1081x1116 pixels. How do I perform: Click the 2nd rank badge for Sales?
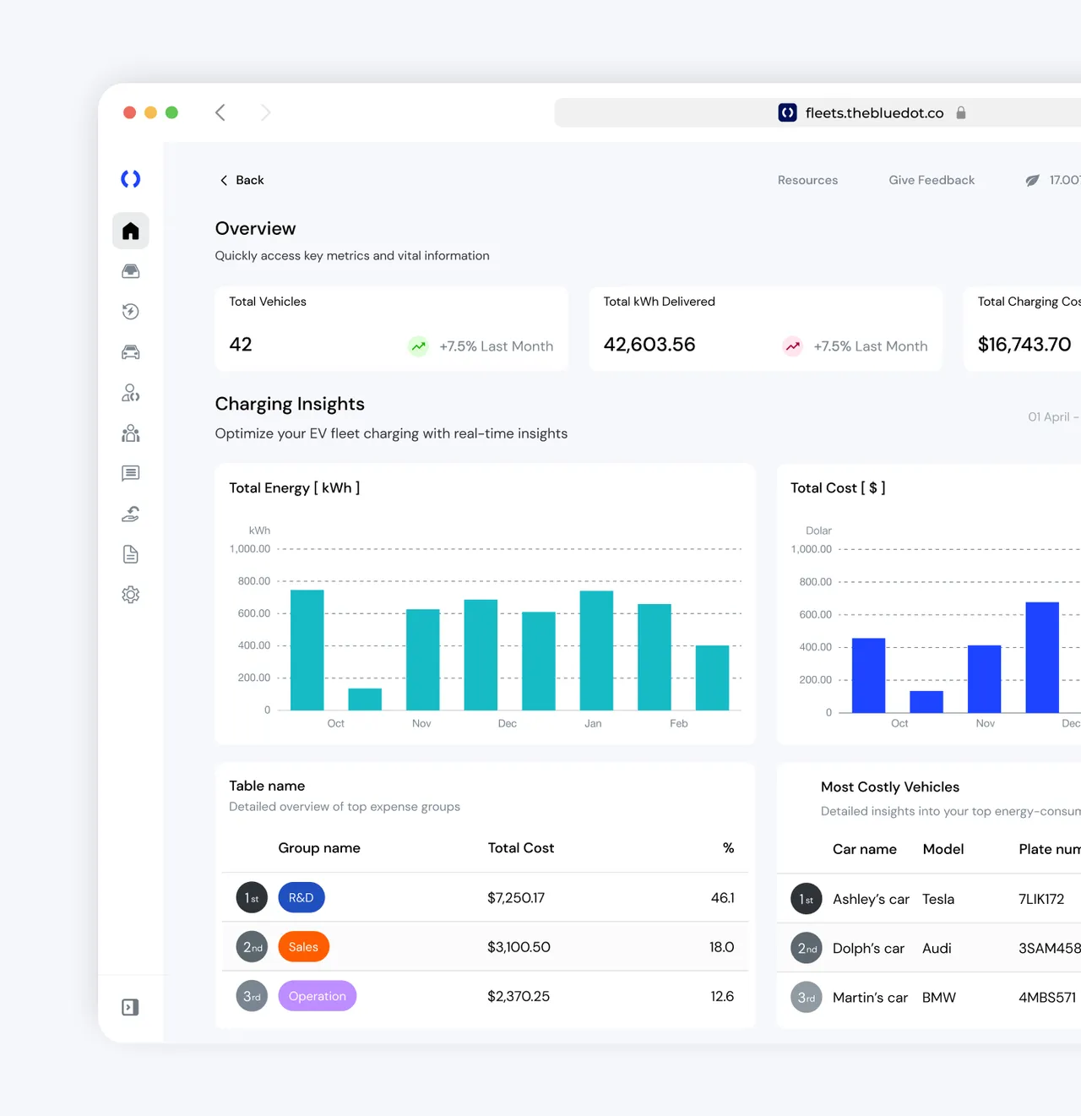click(252, 947)
